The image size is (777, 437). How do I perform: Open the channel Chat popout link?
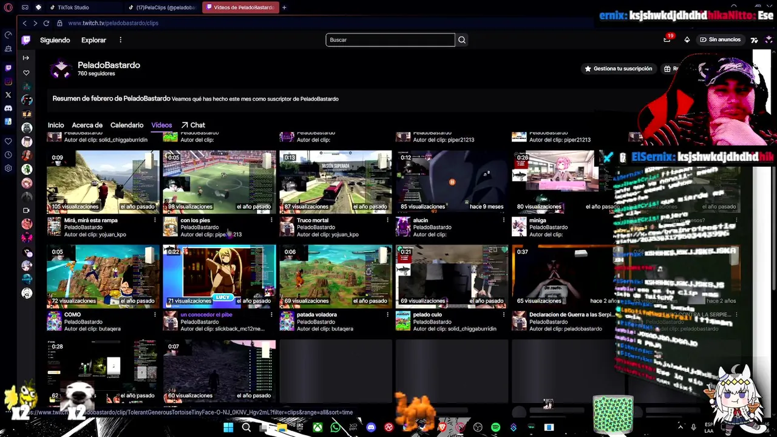[193, 125]
